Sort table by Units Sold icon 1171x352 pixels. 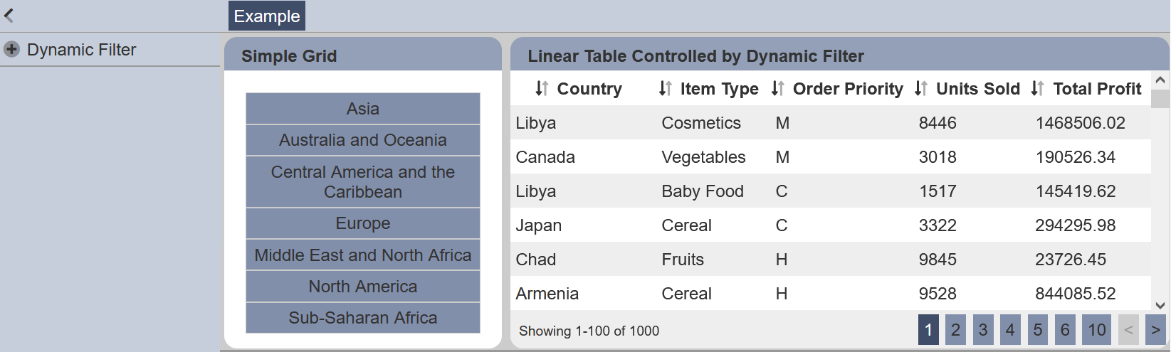921,88
